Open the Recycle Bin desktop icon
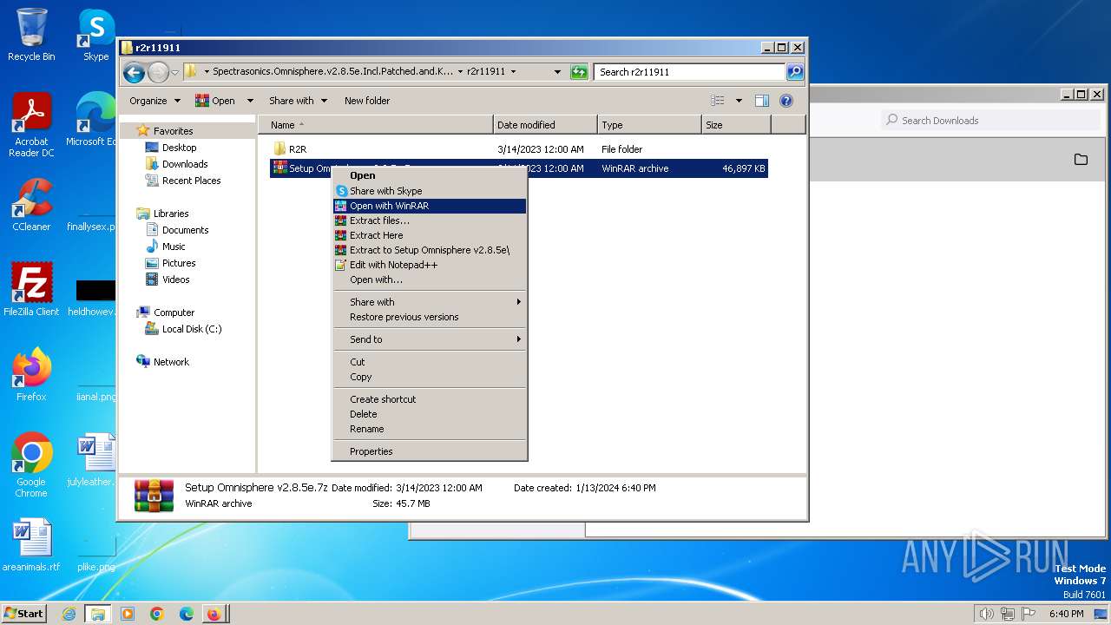 31,35
